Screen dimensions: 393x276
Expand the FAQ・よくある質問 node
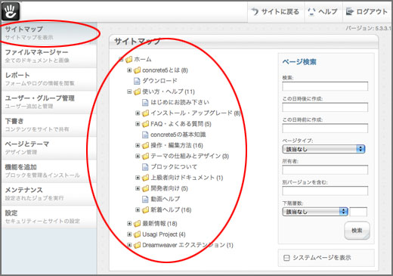click(138, 124)
